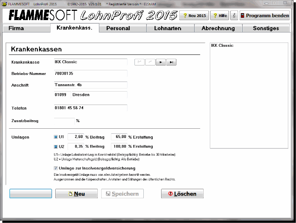The image size is (296, 223).
Task: Click the Zusatzbeitrag percentage field
Action: tap(65, 121)
